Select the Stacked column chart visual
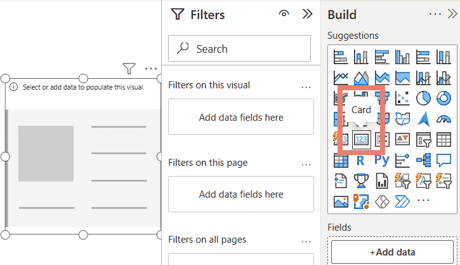 click(x=361, y=57)
